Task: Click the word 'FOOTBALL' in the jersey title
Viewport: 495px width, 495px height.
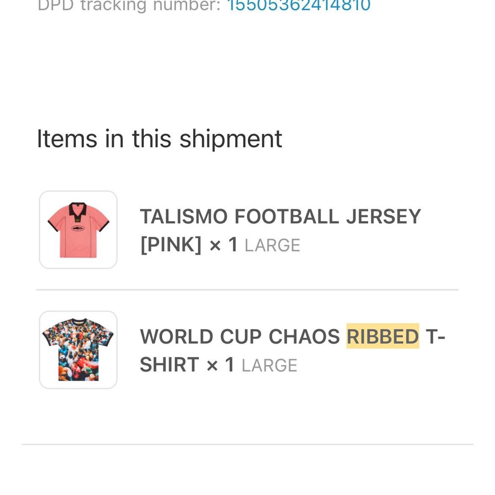Action: [287, 216]
